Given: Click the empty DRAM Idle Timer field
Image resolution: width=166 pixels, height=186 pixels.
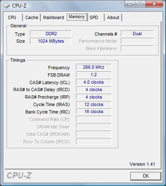Looking at the screenshot, I should coord(94,126).
